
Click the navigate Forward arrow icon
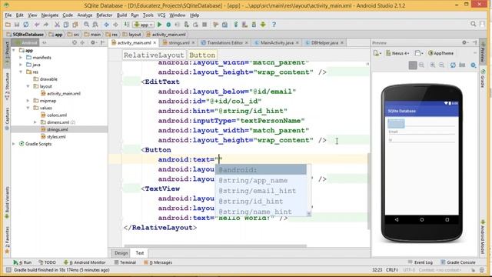[115, 25]
